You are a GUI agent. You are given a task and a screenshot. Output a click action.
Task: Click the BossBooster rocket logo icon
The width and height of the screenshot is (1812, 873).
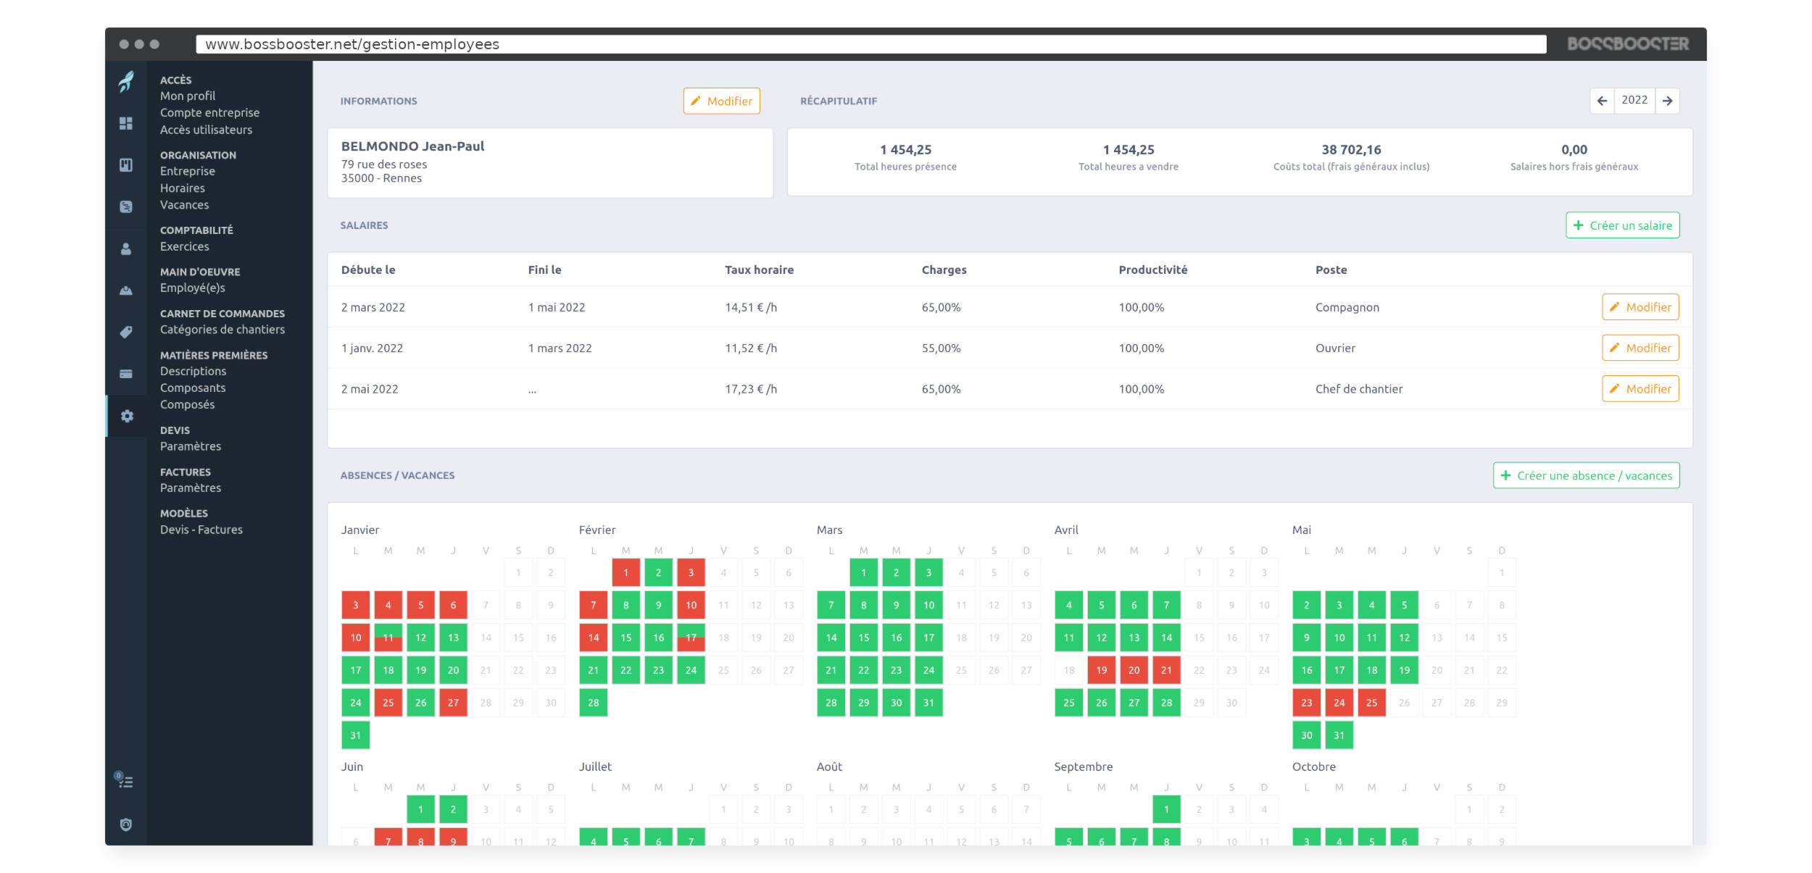click(x=126, y=81)
